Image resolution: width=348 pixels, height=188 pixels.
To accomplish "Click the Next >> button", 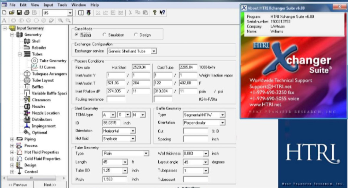I will (50, 185).
